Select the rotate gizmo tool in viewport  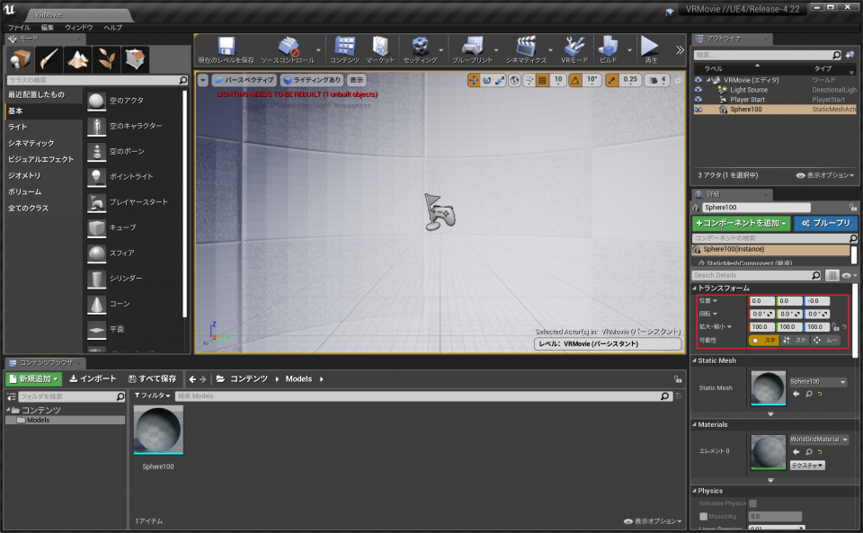pyautogui.click(x=486, y=80)
